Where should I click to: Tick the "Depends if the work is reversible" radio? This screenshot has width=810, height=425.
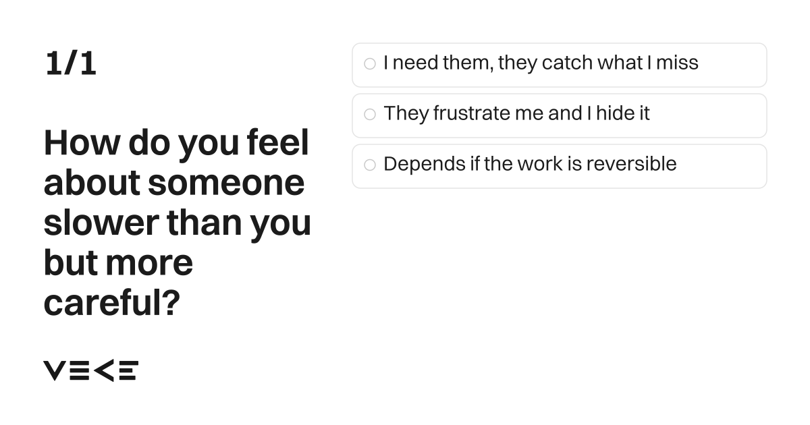(369, 165)
